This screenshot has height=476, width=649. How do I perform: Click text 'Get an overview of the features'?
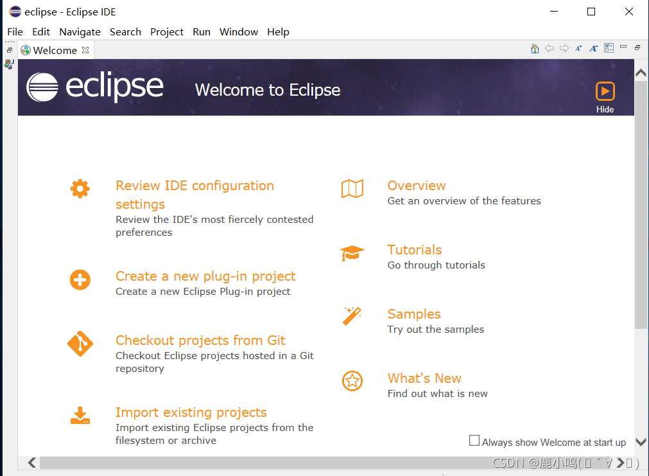click(x=464, y=201)
